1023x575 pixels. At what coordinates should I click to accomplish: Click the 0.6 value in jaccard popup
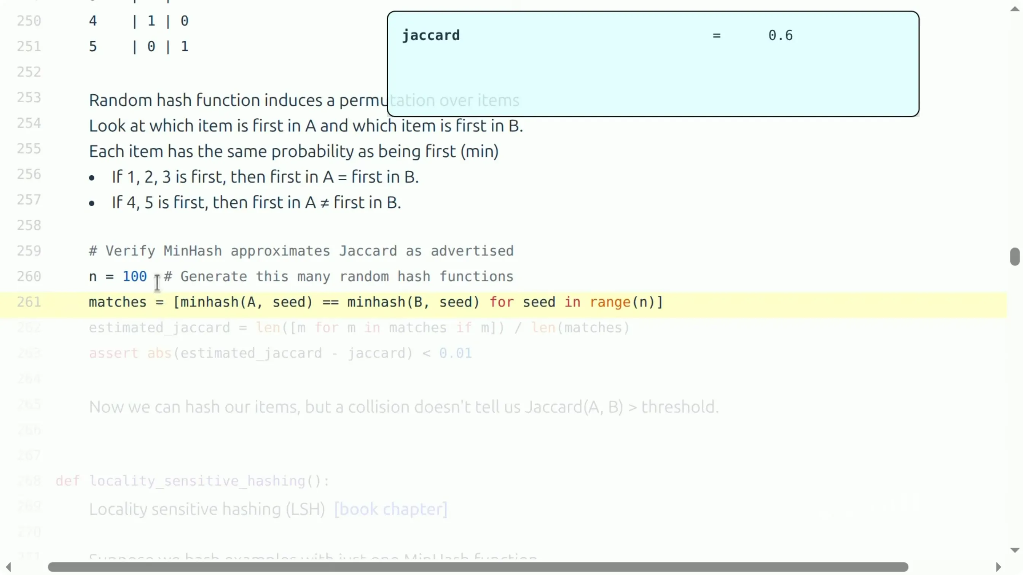click(780, 35)
